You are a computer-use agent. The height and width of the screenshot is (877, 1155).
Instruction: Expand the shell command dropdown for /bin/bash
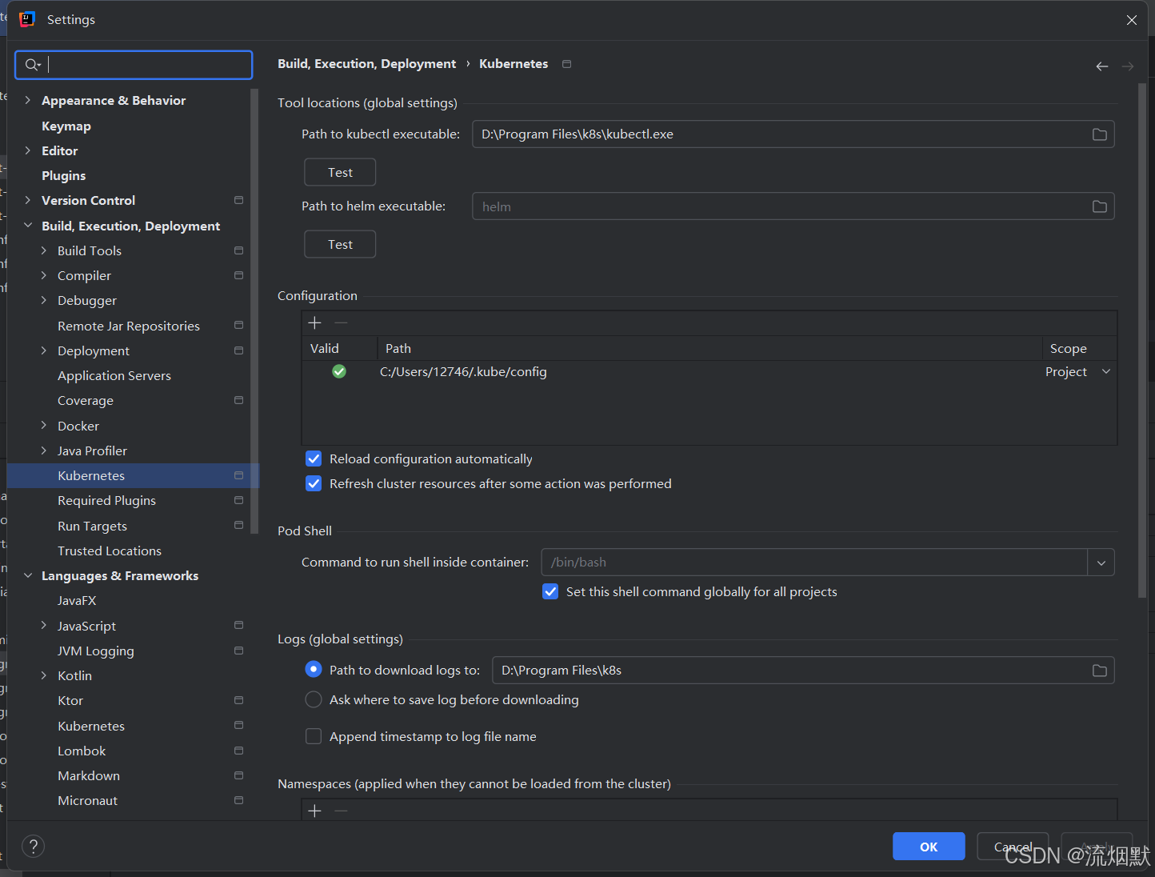pos(1101,563)
